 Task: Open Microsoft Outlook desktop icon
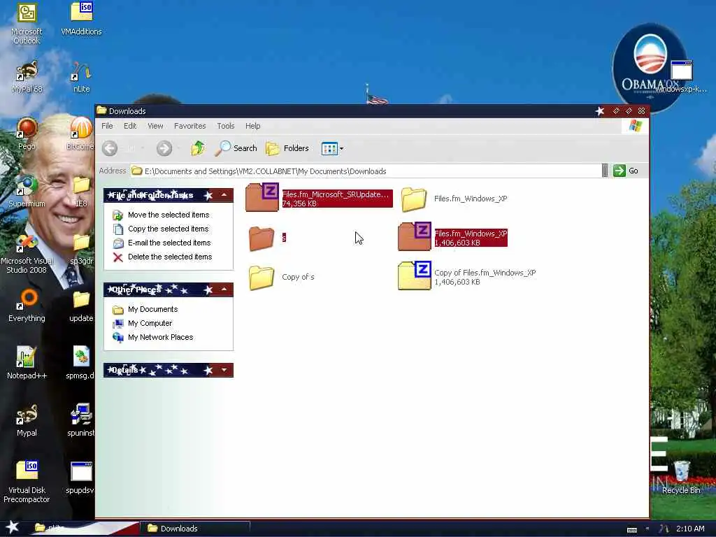[x=27, y=23]
